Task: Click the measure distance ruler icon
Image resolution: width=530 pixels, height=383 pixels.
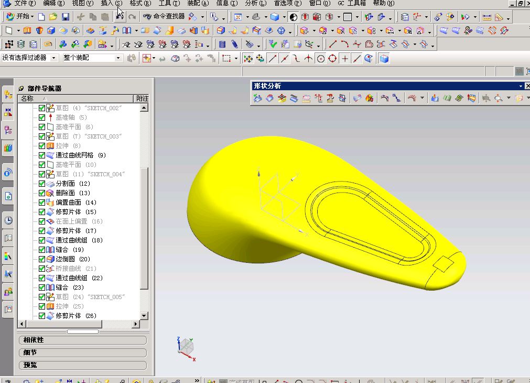Action: tap(486, 17)
